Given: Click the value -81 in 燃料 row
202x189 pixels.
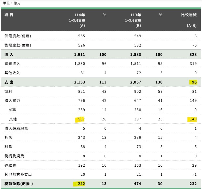Looking at the screenshot, I should 194,91.
